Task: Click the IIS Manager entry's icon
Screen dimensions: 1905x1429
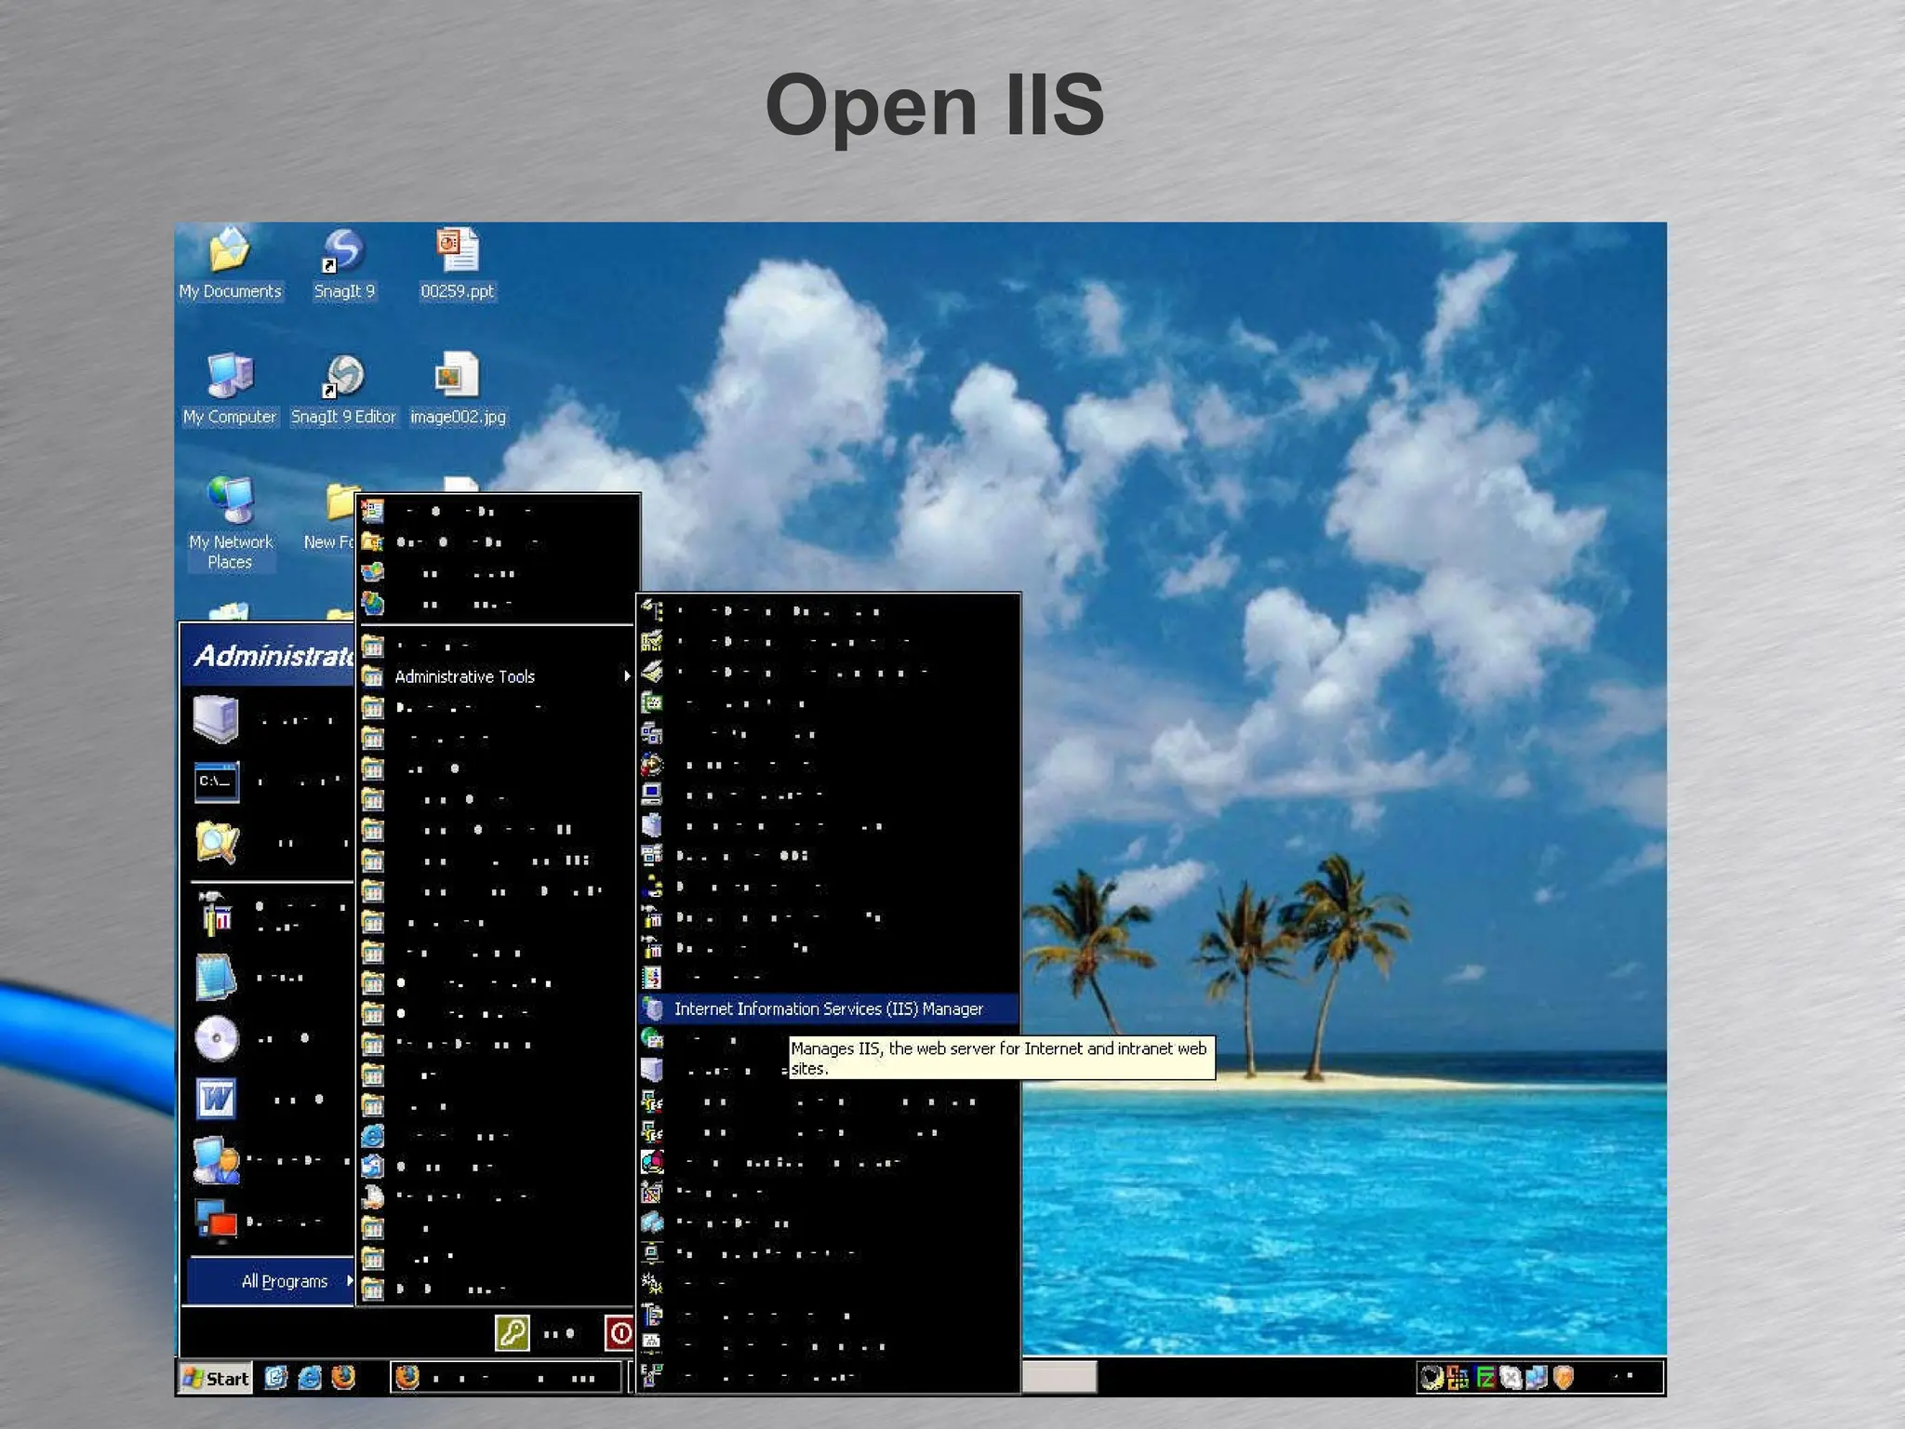Action: [x=653, y=1008]
